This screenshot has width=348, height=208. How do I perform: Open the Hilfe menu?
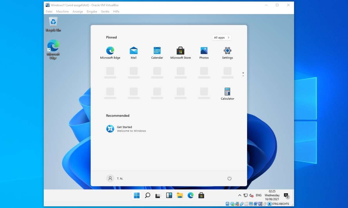coord(116,12)
